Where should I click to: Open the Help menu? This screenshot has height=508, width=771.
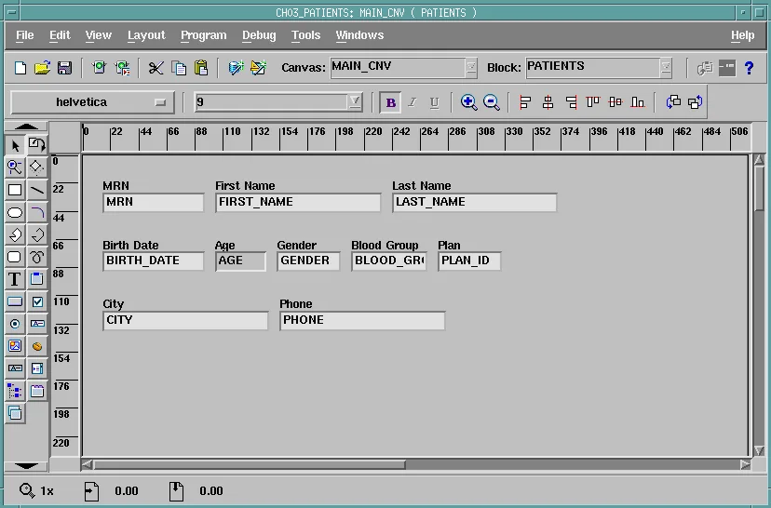[742, 35]
